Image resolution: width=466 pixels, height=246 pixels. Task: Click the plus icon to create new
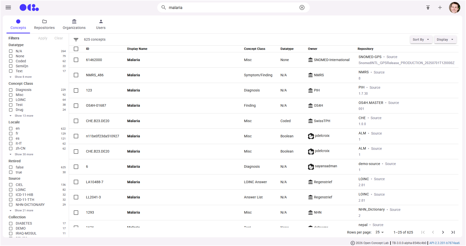click(x=440, y=7)
